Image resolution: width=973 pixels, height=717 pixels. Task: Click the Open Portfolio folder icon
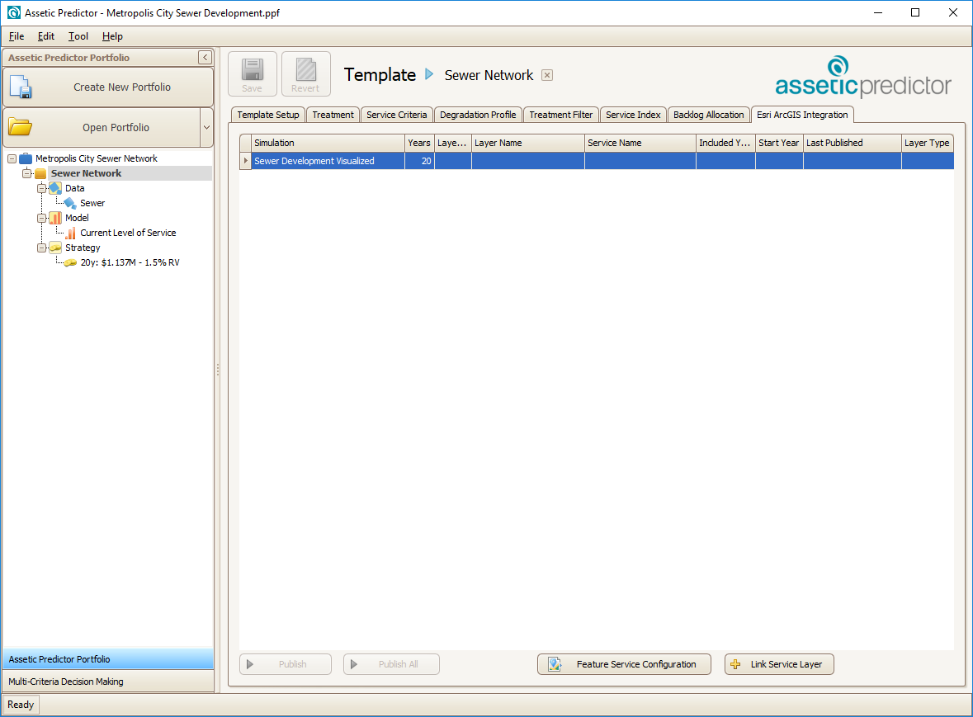coord(21,127)
